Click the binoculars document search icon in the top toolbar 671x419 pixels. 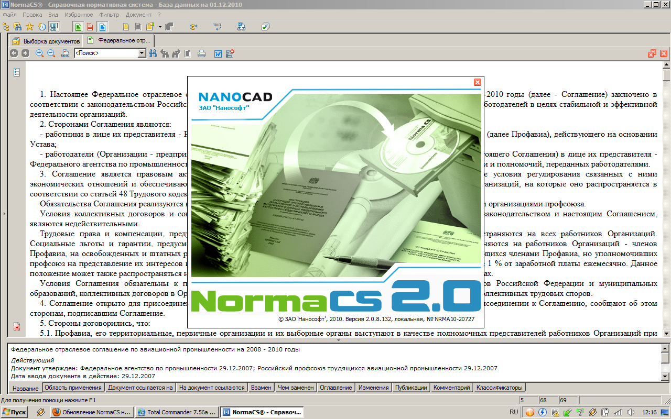[x=18, y=27]
